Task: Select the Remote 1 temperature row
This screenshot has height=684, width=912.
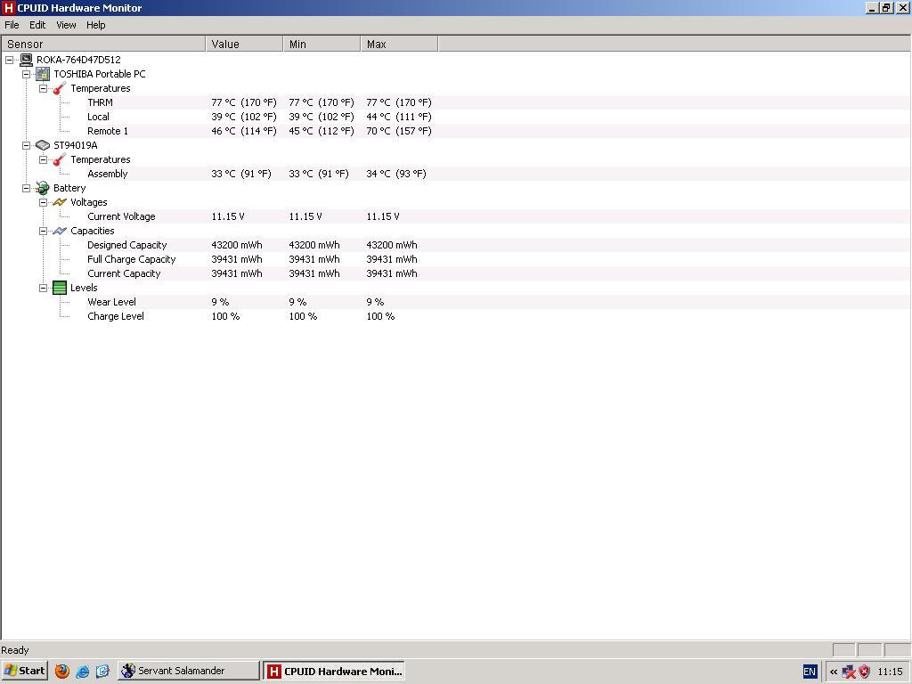Action: point(456,131)
